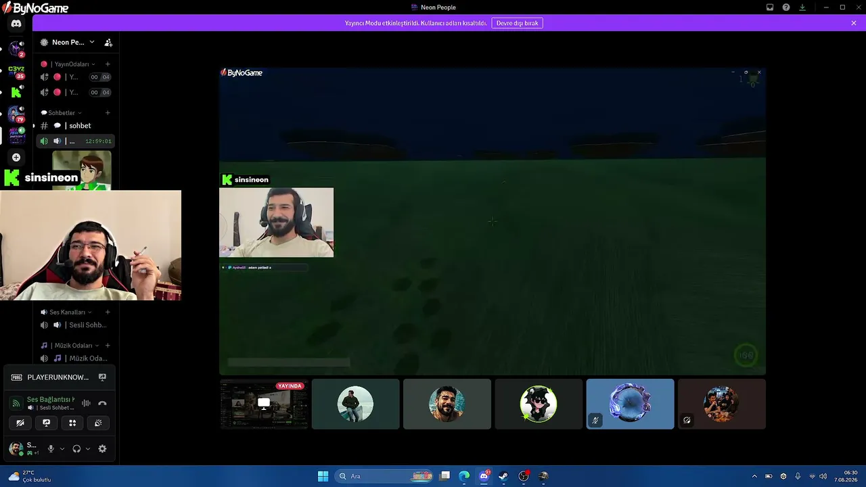Open Windows Start menu

[x=323, y=476]
